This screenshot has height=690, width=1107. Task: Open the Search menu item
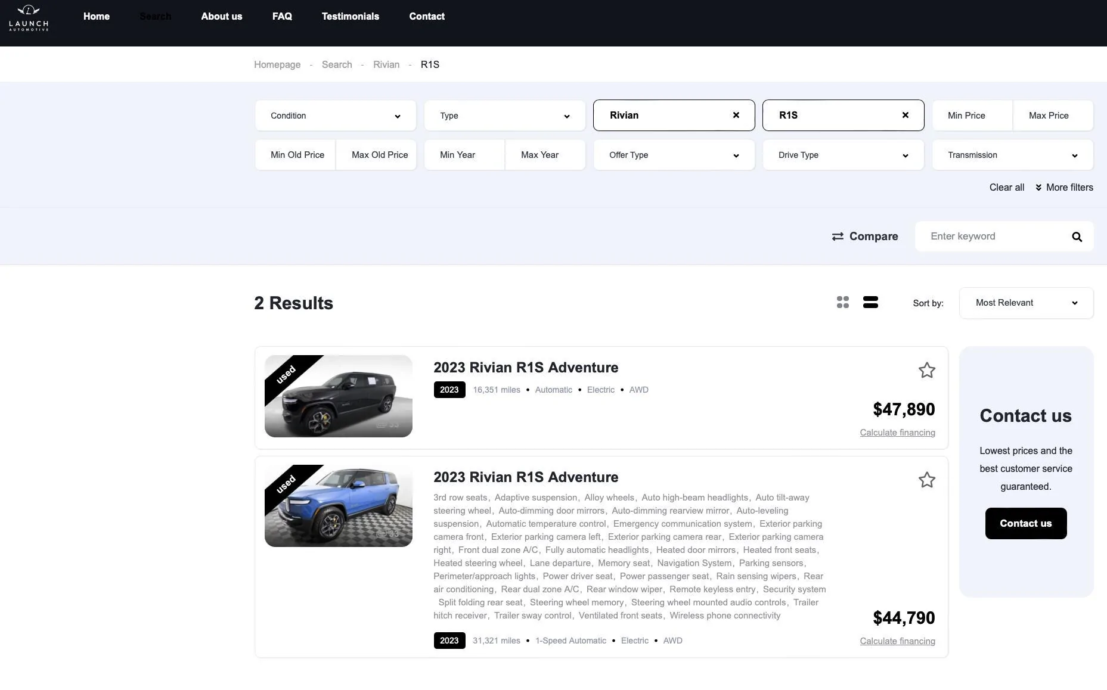tap(155, 17)
